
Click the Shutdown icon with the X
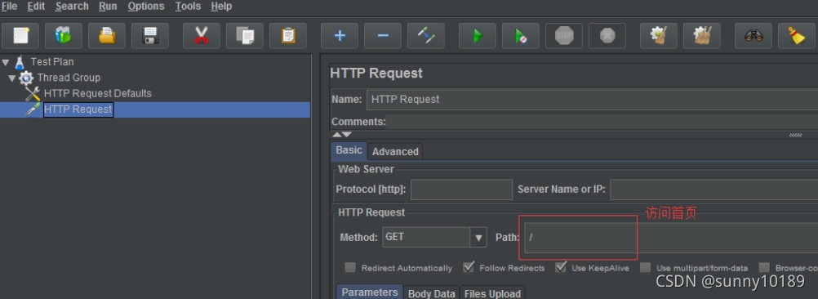point(607,36)
